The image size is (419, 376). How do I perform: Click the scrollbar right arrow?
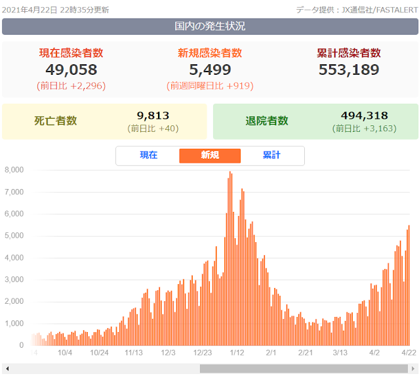[412, 369]
